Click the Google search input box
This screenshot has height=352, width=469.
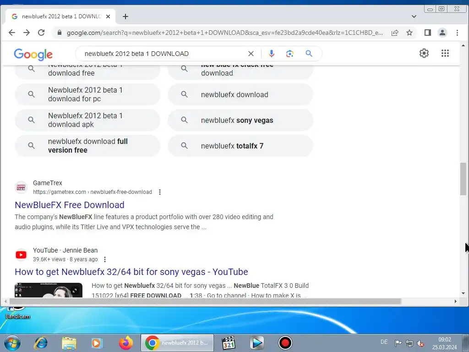[164, 54]
